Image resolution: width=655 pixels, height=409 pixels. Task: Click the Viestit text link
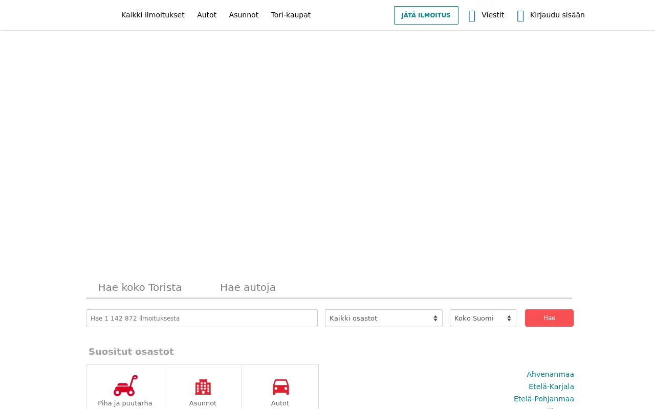[493, 15]
